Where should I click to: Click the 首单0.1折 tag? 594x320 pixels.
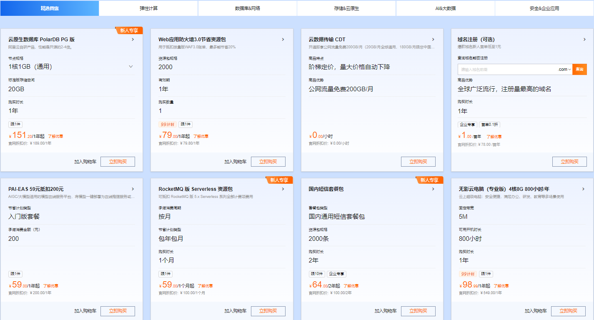(489, 125)
